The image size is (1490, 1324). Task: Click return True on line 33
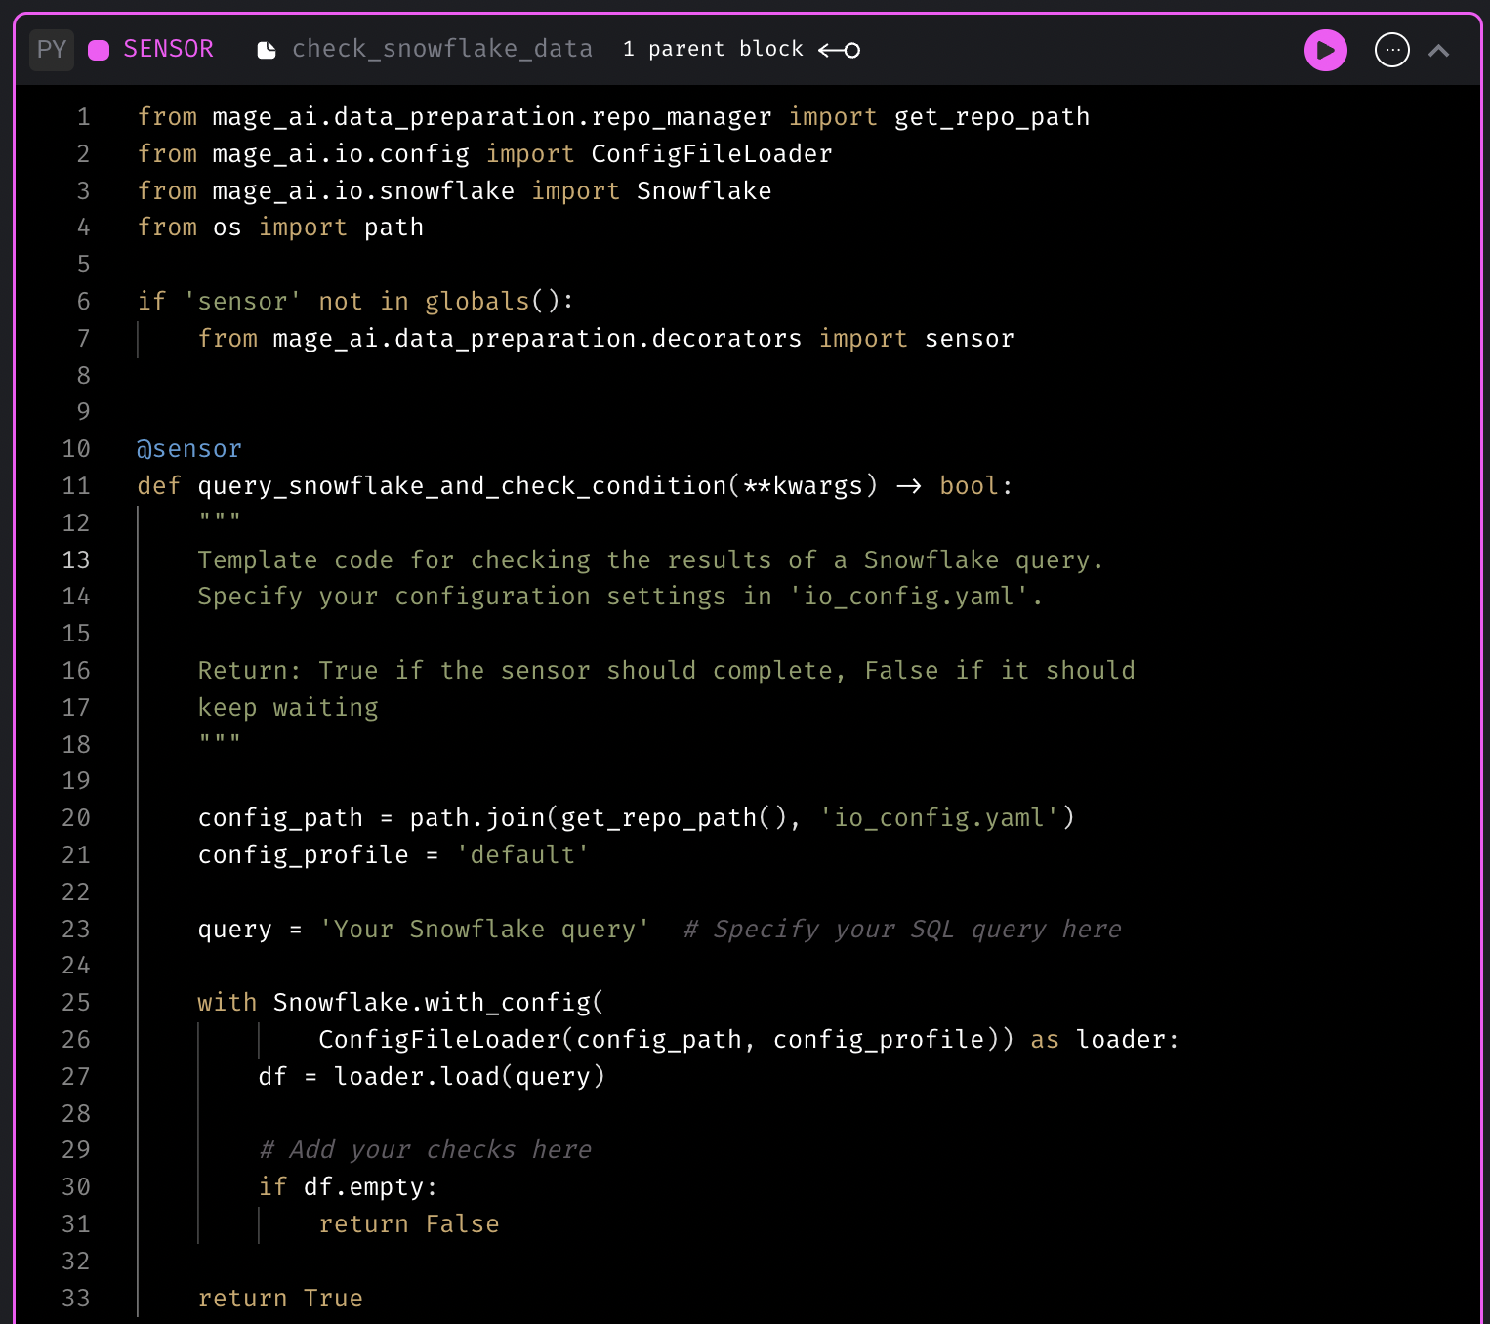(280, 1299)
